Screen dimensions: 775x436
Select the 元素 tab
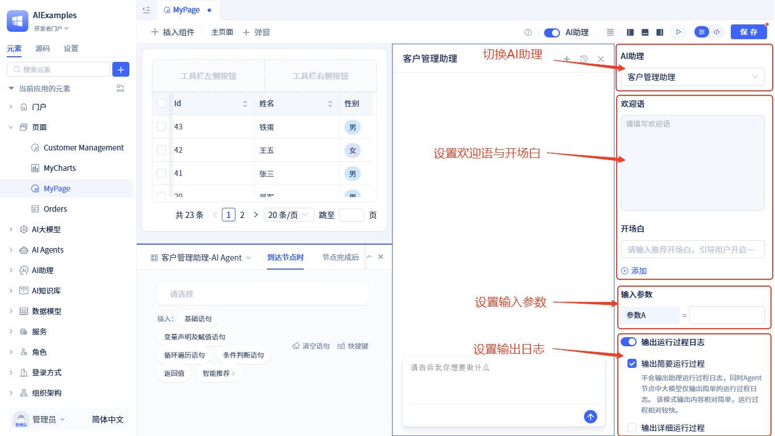point(14,49)
